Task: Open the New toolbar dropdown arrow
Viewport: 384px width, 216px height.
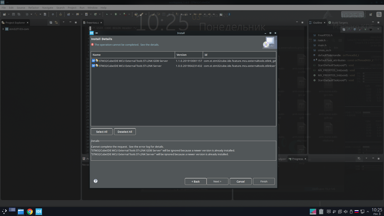Action: click(8, 15)
